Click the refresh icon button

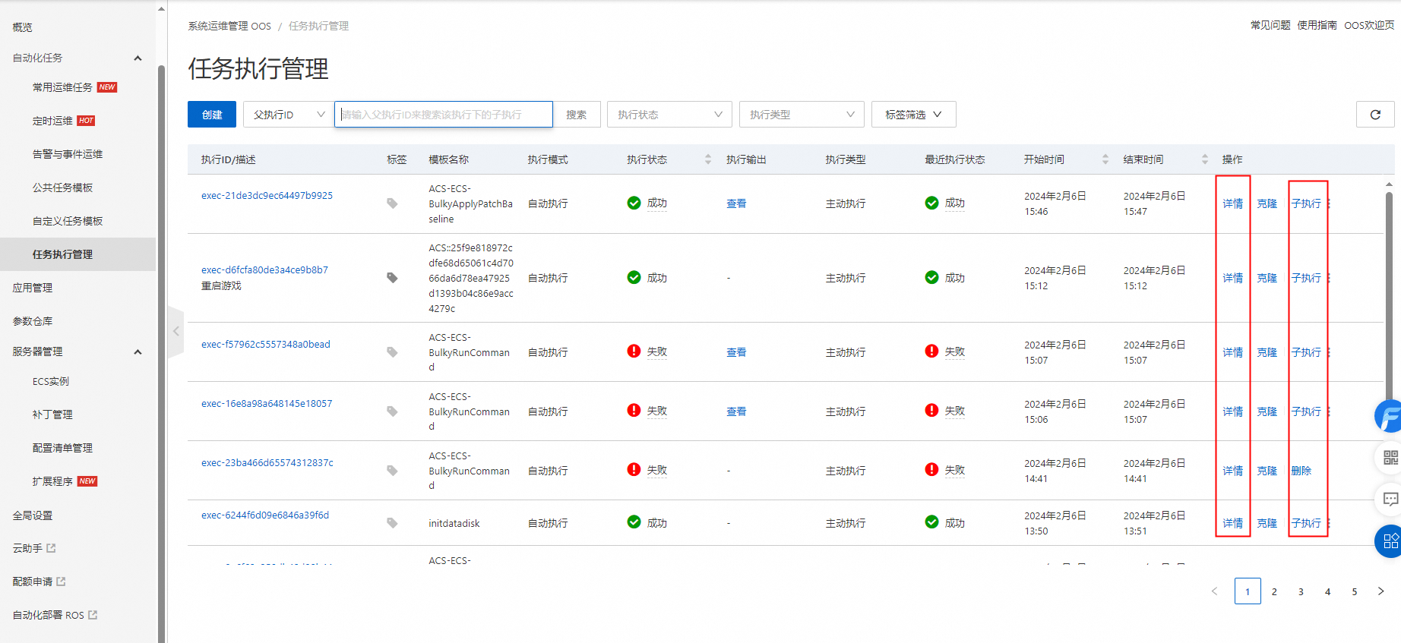[x=1375, y=115]
